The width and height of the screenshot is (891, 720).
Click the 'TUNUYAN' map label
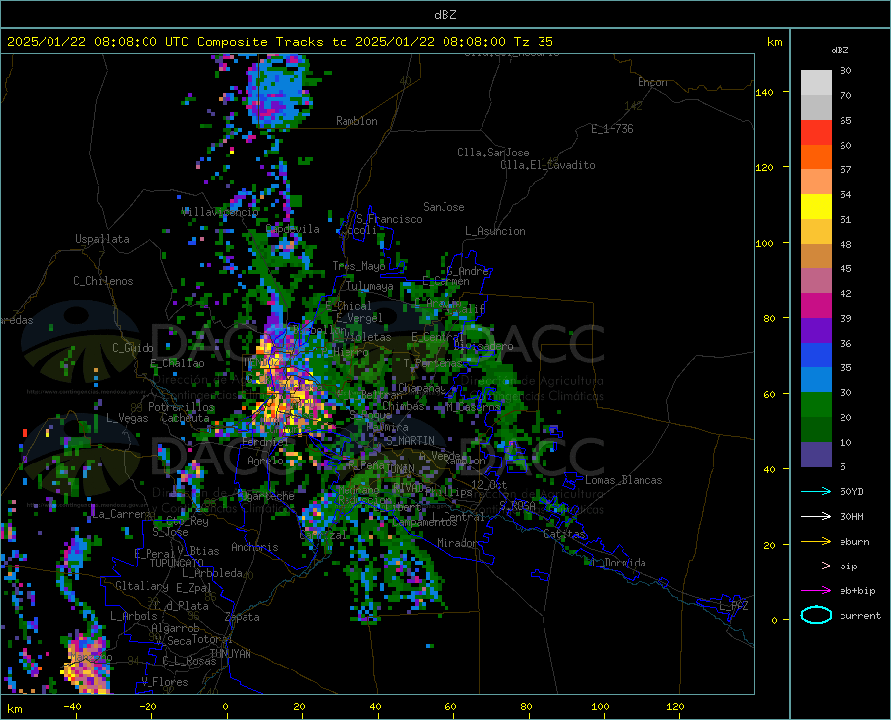tap(230, 654)
